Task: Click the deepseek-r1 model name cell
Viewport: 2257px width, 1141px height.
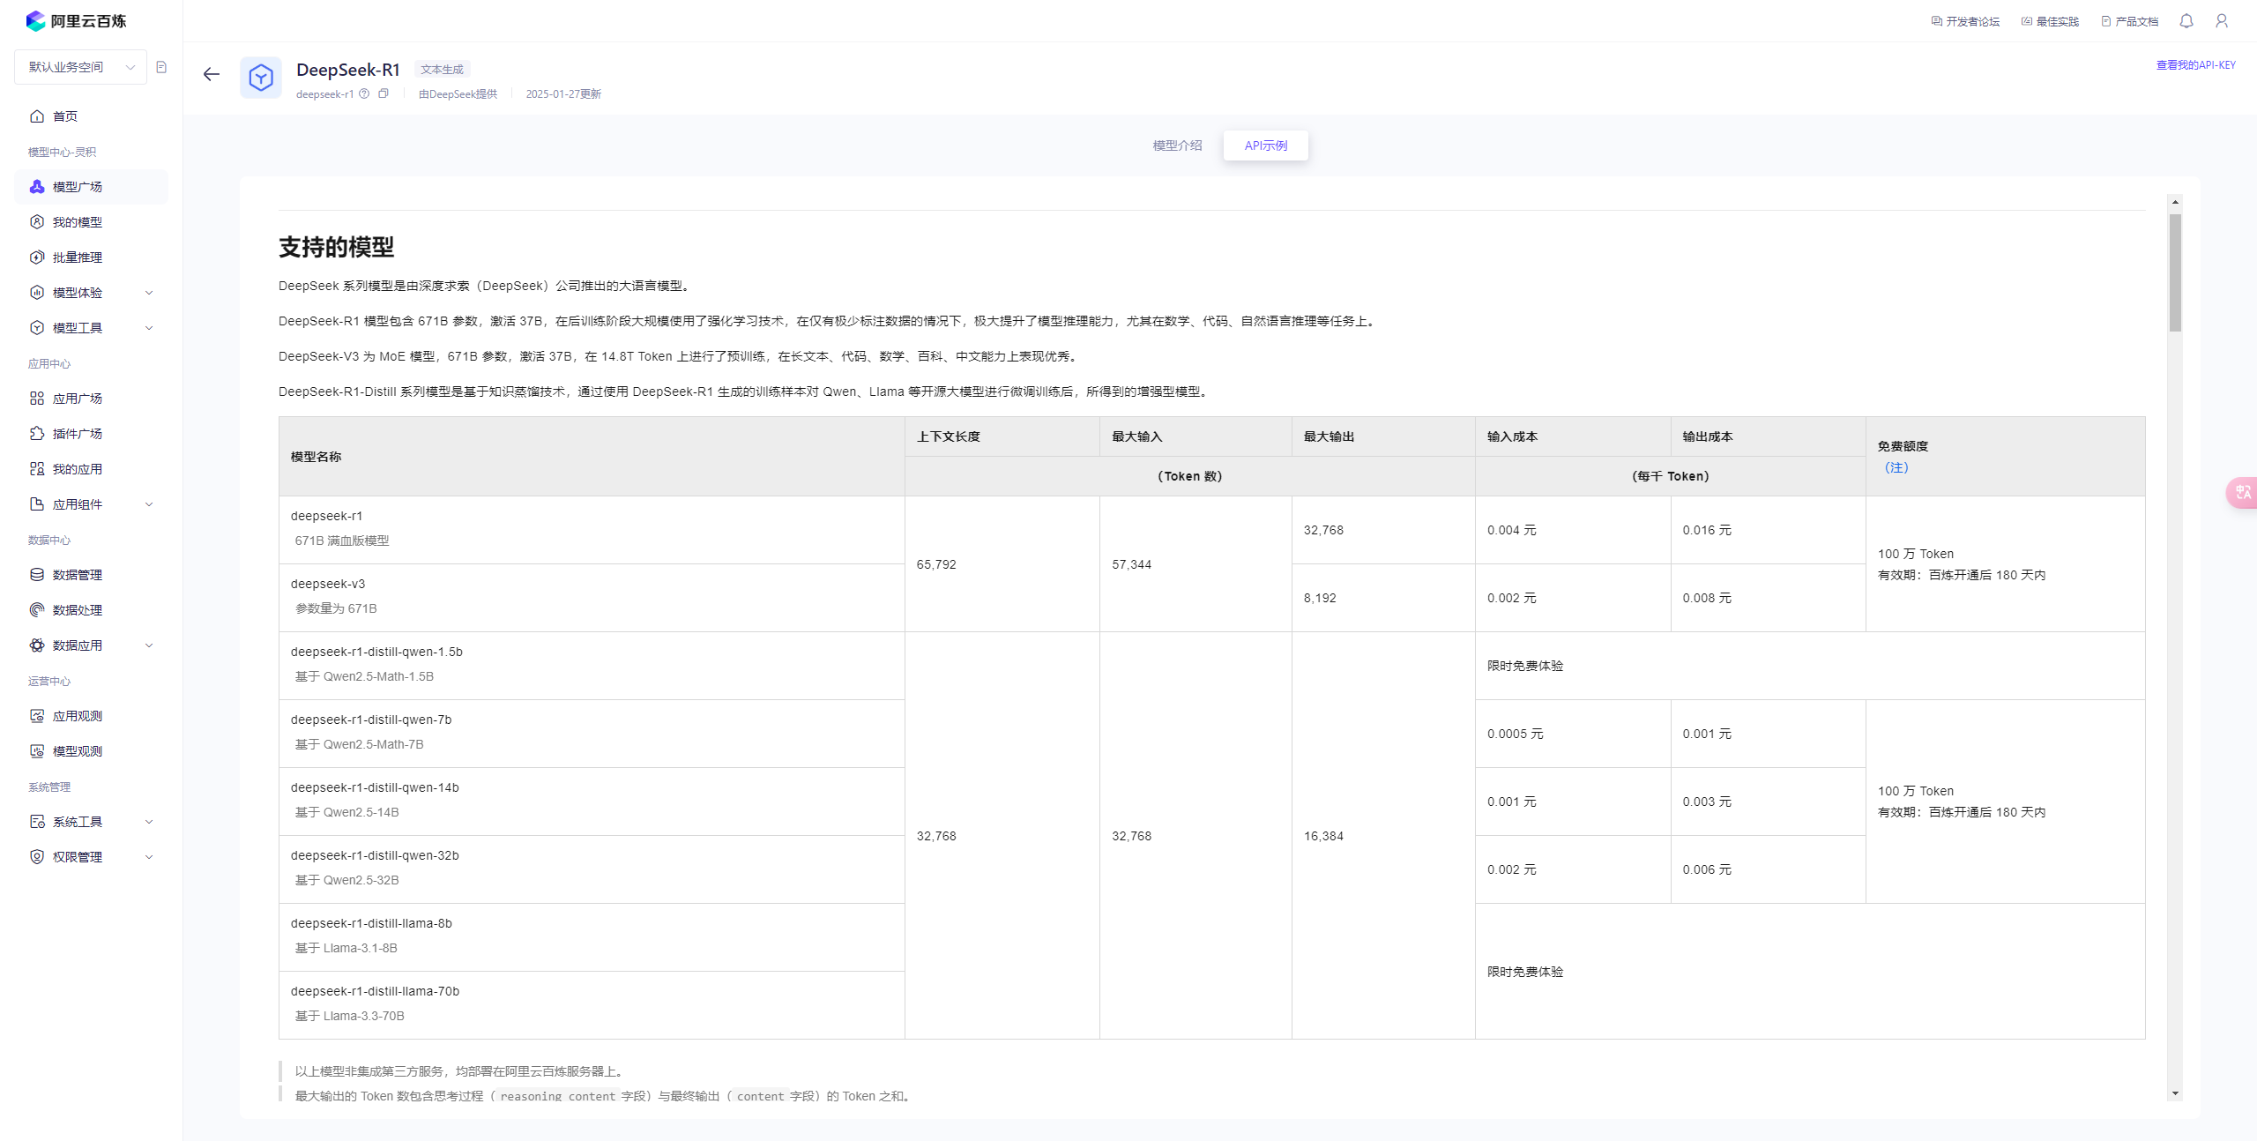Action: 592,529
